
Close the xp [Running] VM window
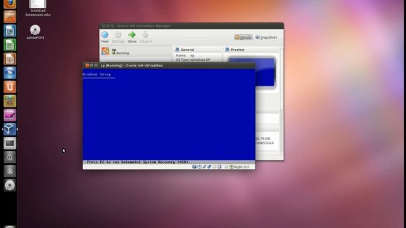[x=87, y=65]
